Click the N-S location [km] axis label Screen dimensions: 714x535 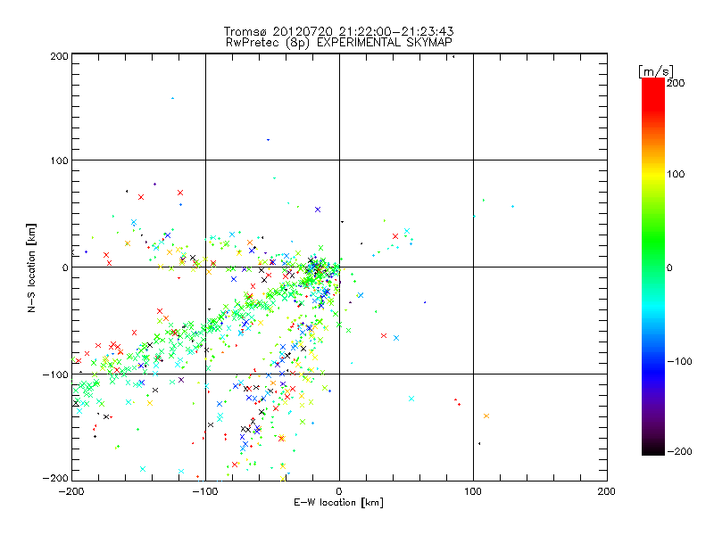coord(32,267)
